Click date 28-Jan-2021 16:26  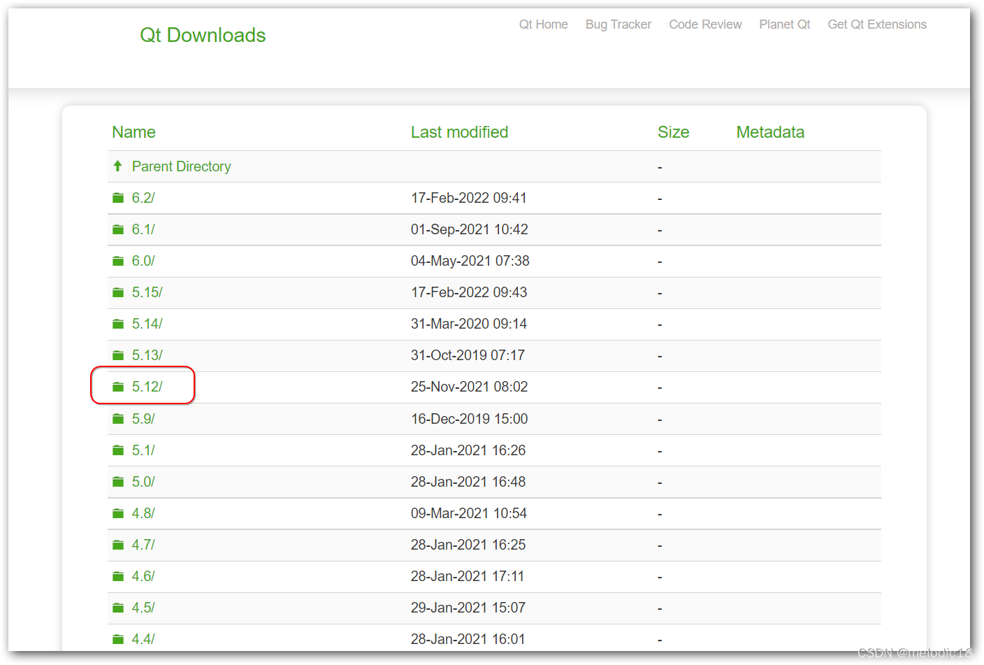pyautogui.click(x=468, y=450)
